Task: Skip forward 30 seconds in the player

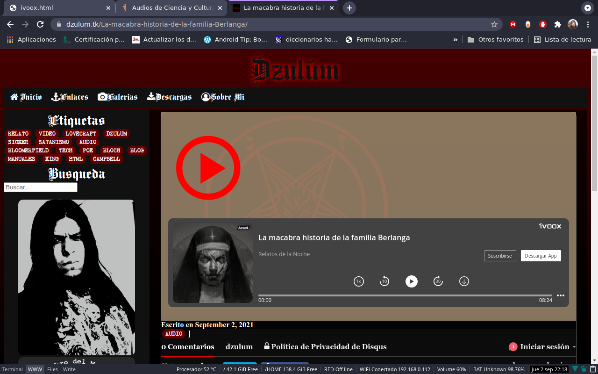Action: [438, 281]
